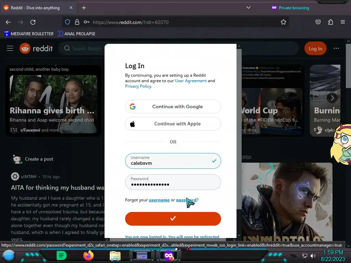
Task: Click Create a post
Action: [39, 159]
